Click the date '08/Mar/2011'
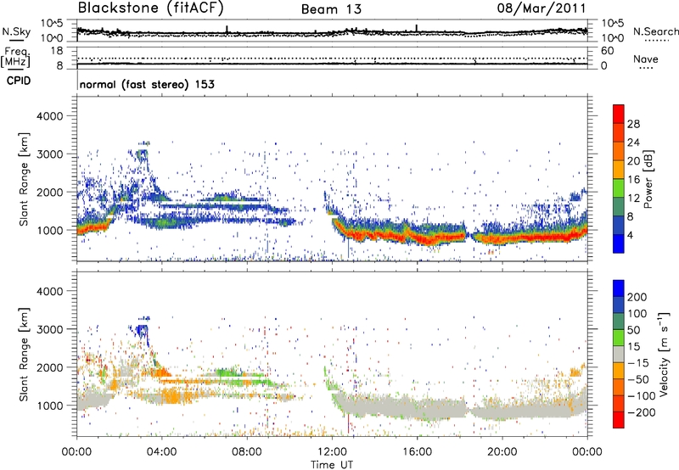 pos(542,8)
